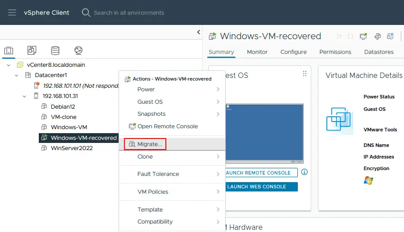
Task: Choose Open Remote Console from Actions menu
Action: [172, 126]
